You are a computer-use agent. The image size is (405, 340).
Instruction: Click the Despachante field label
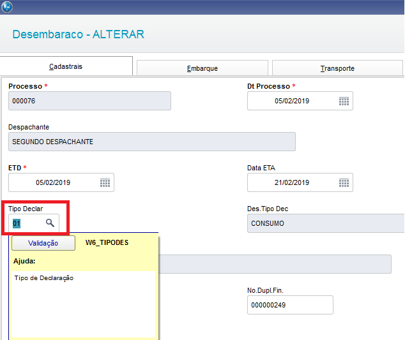29,127
